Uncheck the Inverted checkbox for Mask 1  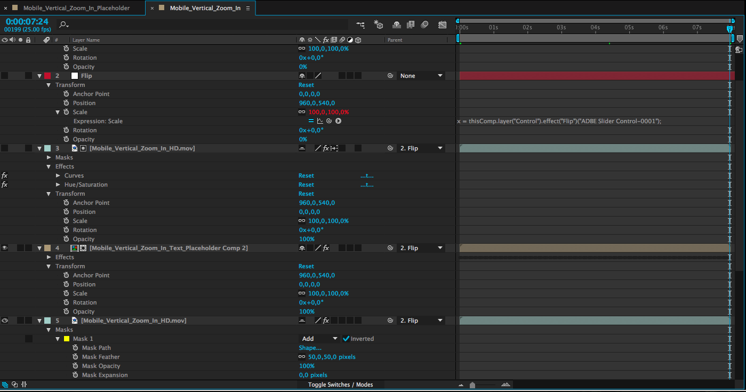pyautogui.click(x=346, y=339)
